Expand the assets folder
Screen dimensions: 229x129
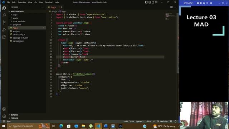15,18
